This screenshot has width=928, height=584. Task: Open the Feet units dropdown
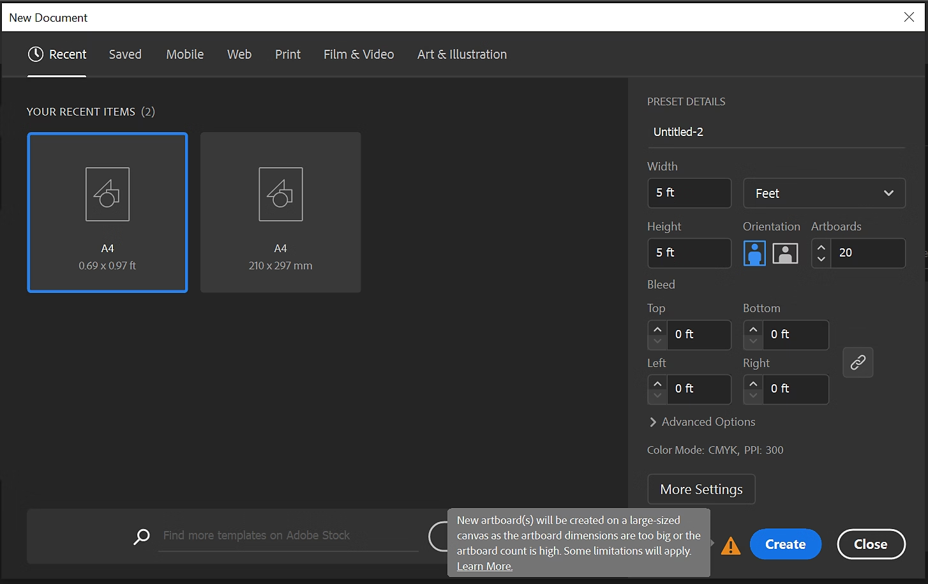coord(824,193)
